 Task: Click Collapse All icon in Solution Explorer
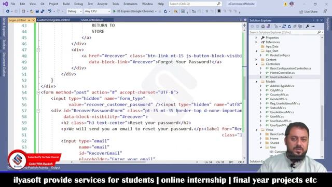[x=295, y=26]
